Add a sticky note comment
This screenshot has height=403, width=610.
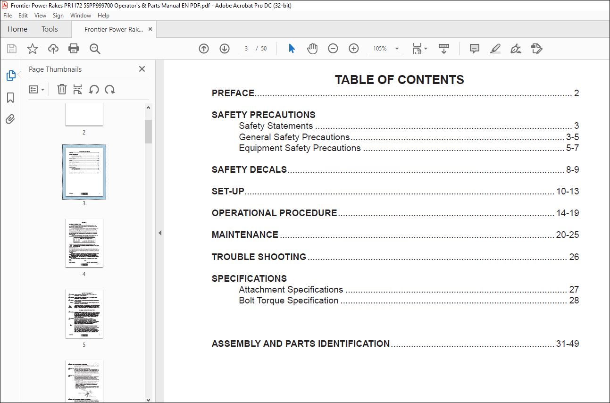(475, 49)
